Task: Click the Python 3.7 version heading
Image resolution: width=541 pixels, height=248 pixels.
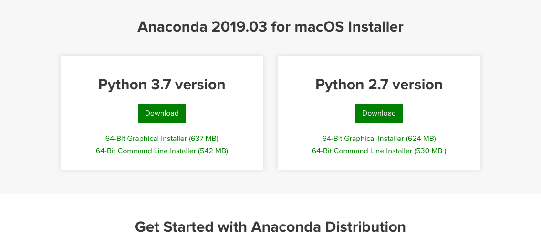Action: click(162, 85)
